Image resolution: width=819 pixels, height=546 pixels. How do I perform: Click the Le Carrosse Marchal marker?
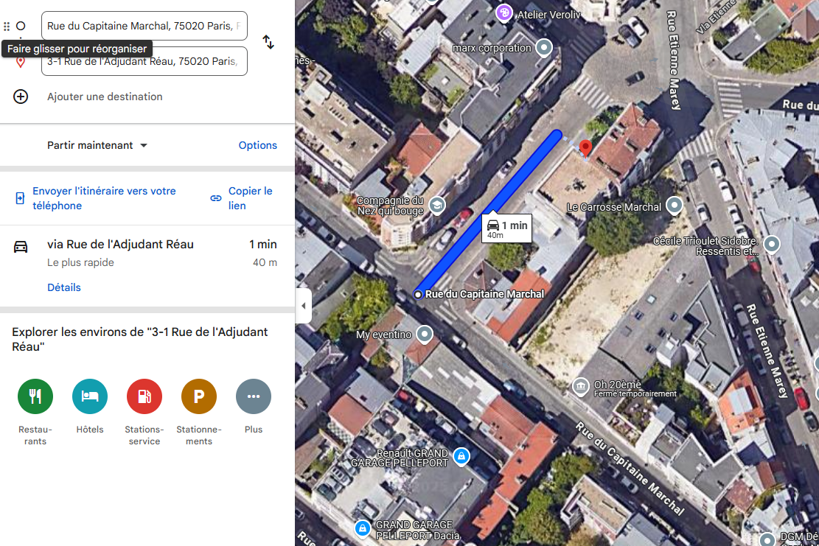(675, 205)
